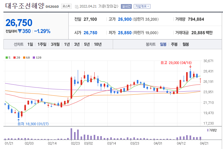Click the 04/12 date label on axis
Image resolution: width=223 pixels, height=149 pixels.
pyautogui.click(x=181, y=143)
